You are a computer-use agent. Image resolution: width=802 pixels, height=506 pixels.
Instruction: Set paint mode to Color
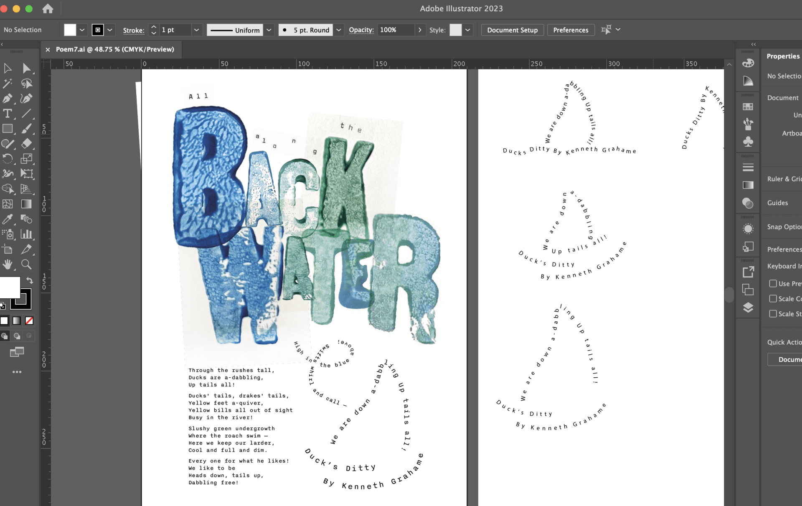point(4,320)
